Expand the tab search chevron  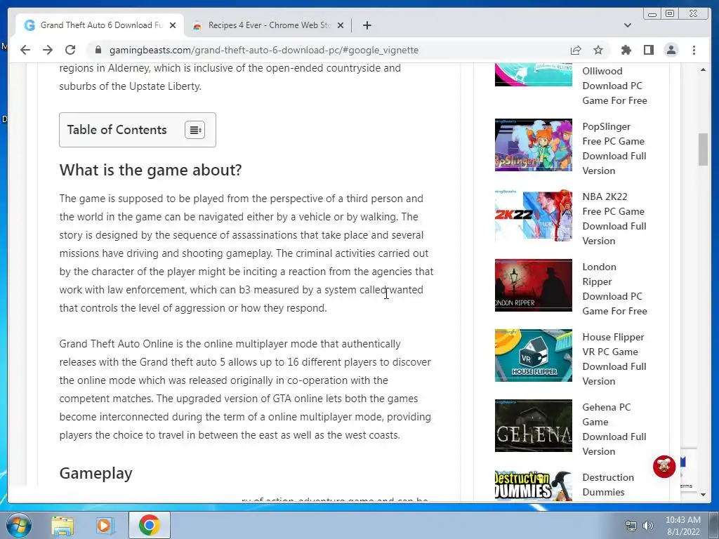[x=628, y=25]
